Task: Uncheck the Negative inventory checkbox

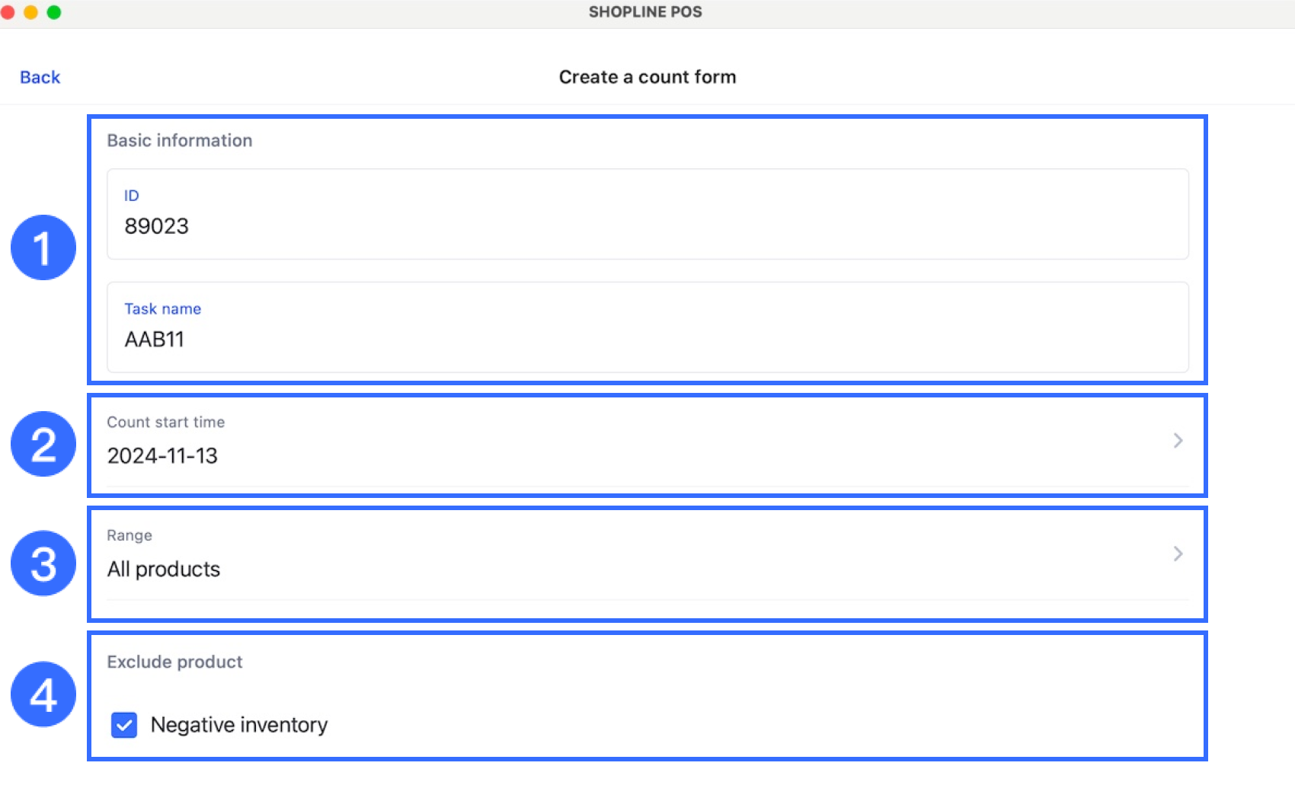Action: (124, 725)
